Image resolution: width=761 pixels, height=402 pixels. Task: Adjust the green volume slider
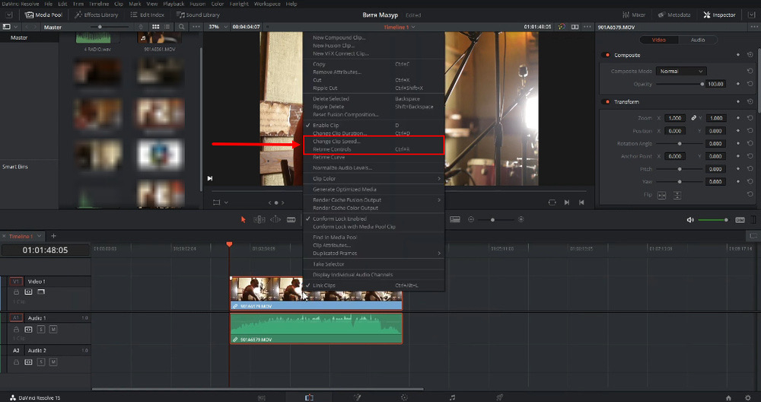tap(713, 220)
